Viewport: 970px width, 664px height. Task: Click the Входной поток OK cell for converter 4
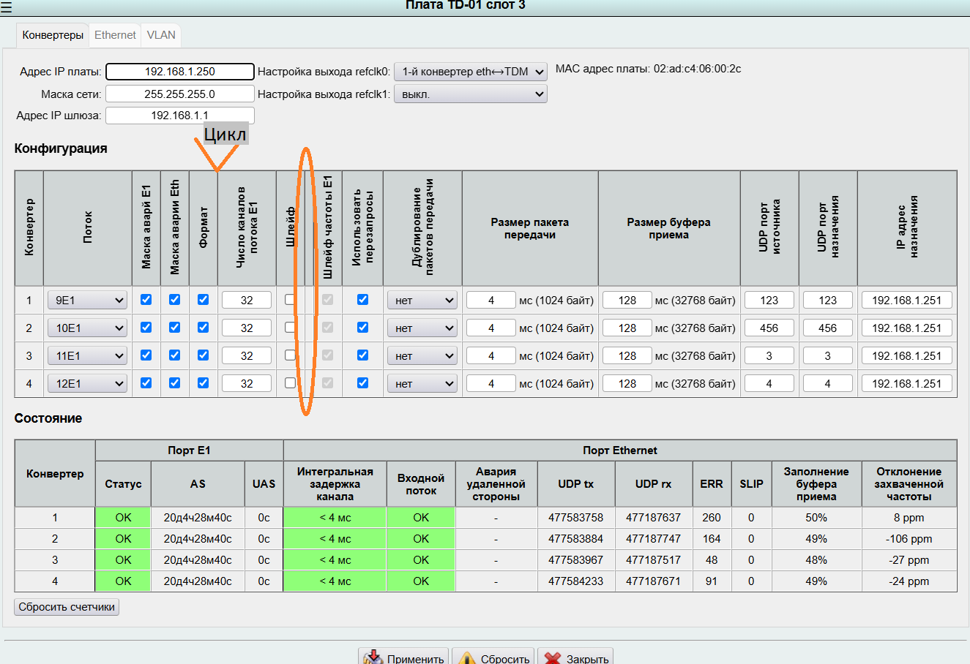click(421, 581)
